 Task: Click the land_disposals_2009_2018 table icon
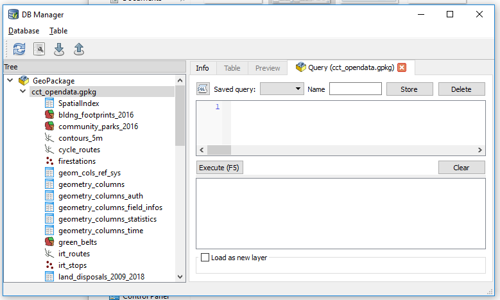click(49, 276)
